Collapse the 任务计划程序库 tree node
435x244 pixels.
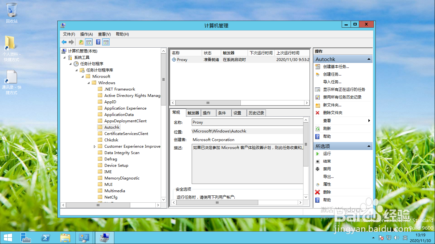[x=76, y=70]
